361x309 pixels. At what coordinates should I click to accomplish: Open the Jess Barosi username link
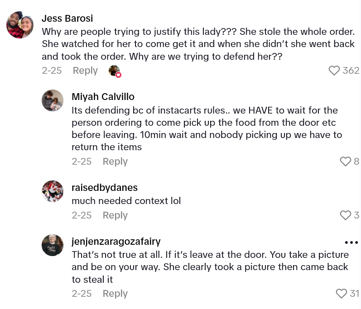pyautogui.click(x=67, y=19)
